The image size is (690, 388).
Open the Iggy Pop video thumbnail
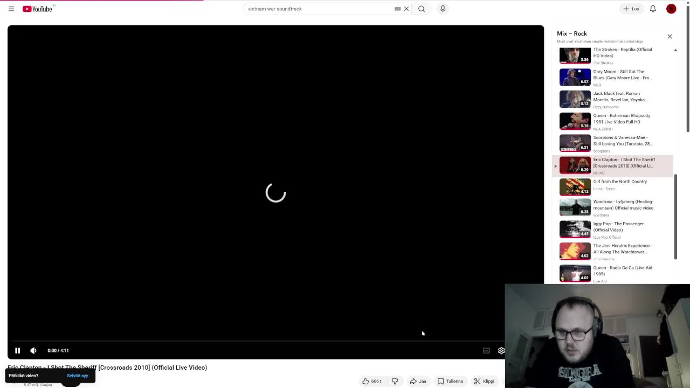(x=575, y=230)
